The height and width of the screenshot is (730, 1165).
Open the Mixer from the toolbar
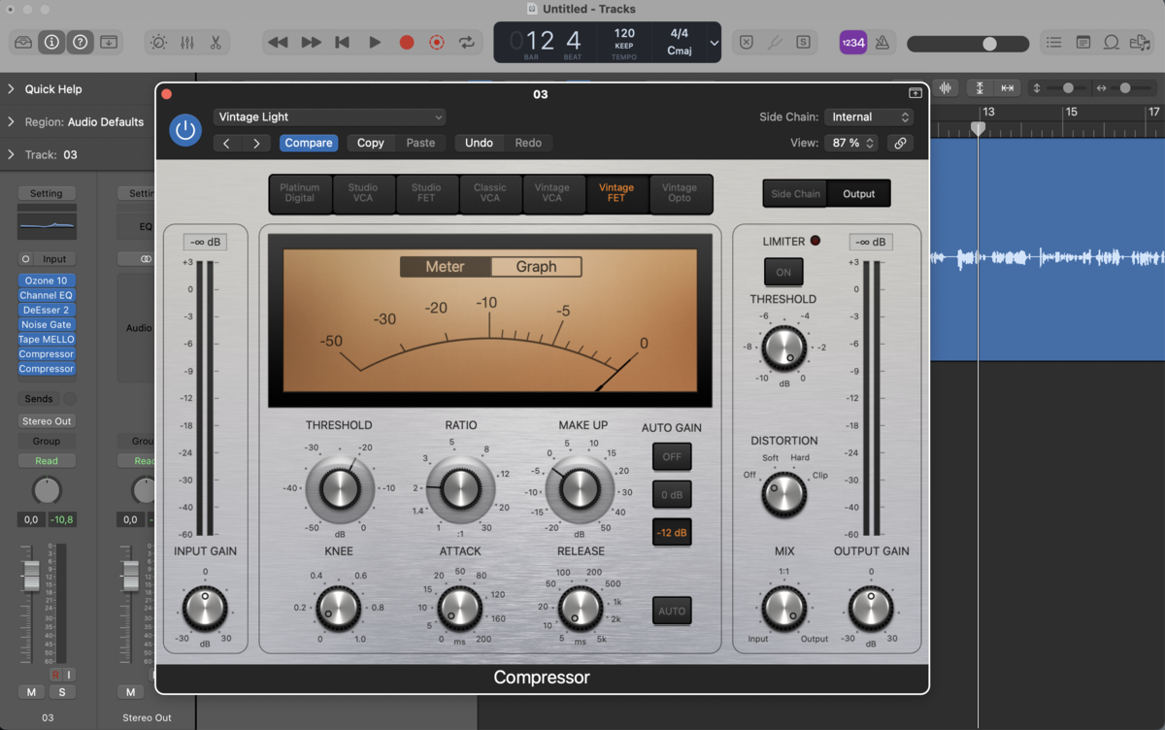click(187, 43)
